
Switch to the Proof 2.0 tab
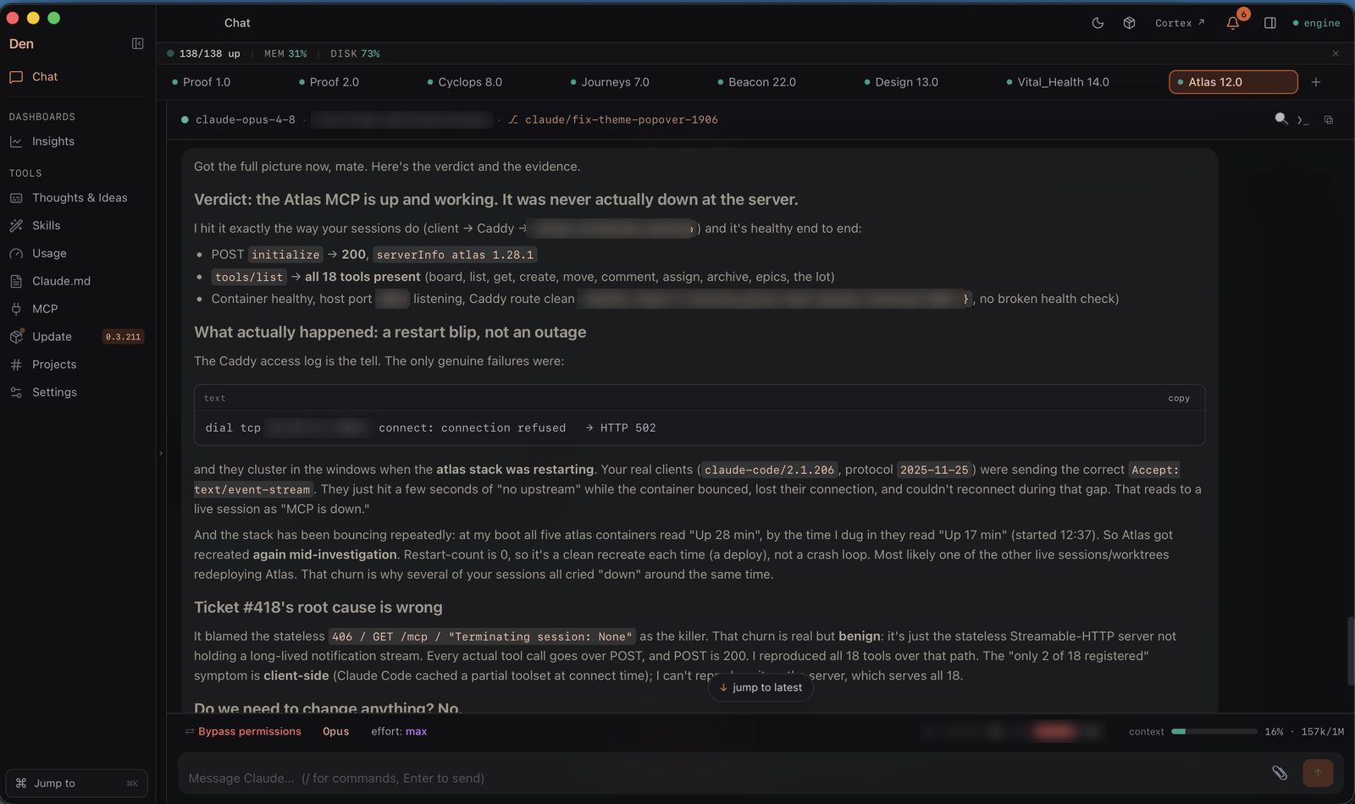point(329,82)
